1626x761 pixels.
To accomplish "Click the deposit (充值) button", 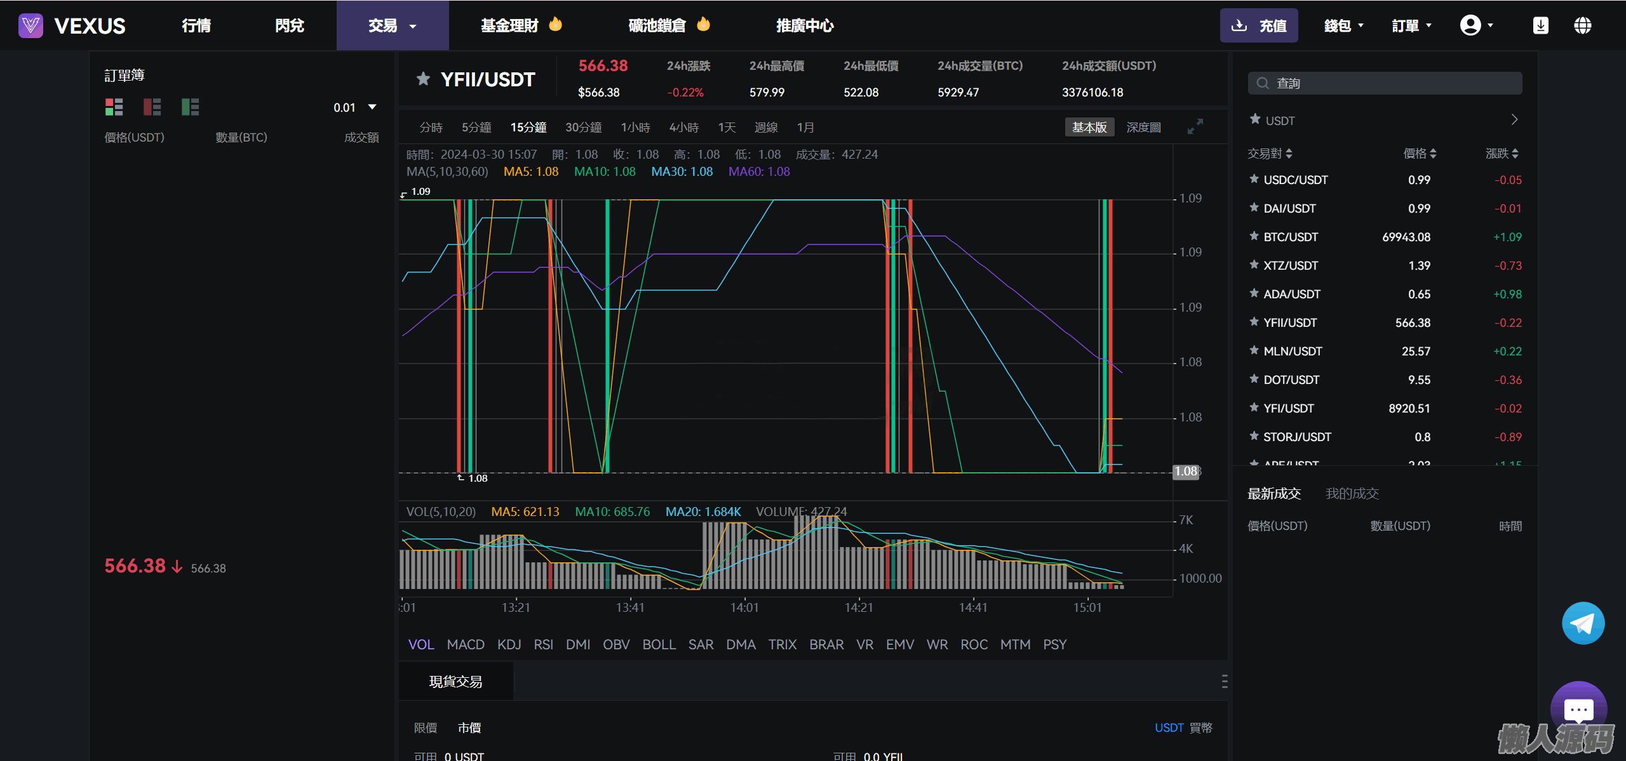I will pos(1258,25).
